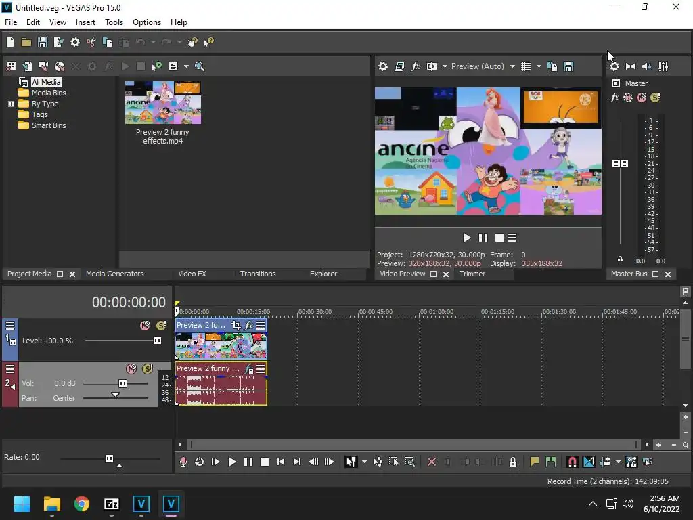Adjust the audio track Vol slider

click(122, 383)
